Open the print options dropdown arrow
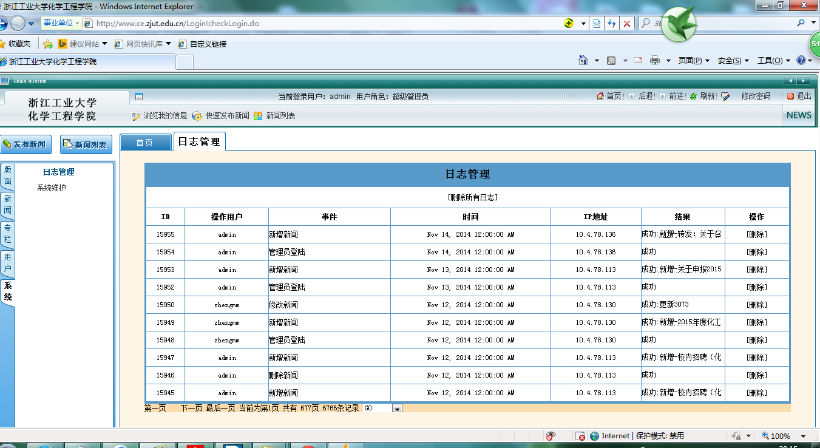 click(668, 61)
